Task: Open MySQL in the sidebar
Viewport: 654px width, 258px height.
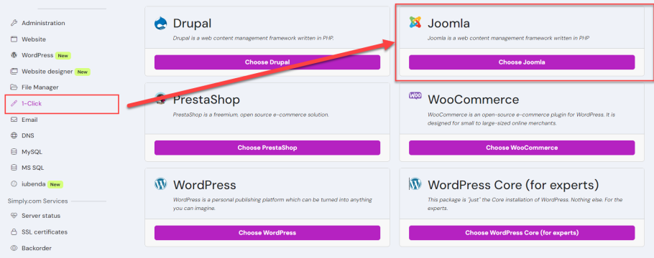Action: coord(32,152)
